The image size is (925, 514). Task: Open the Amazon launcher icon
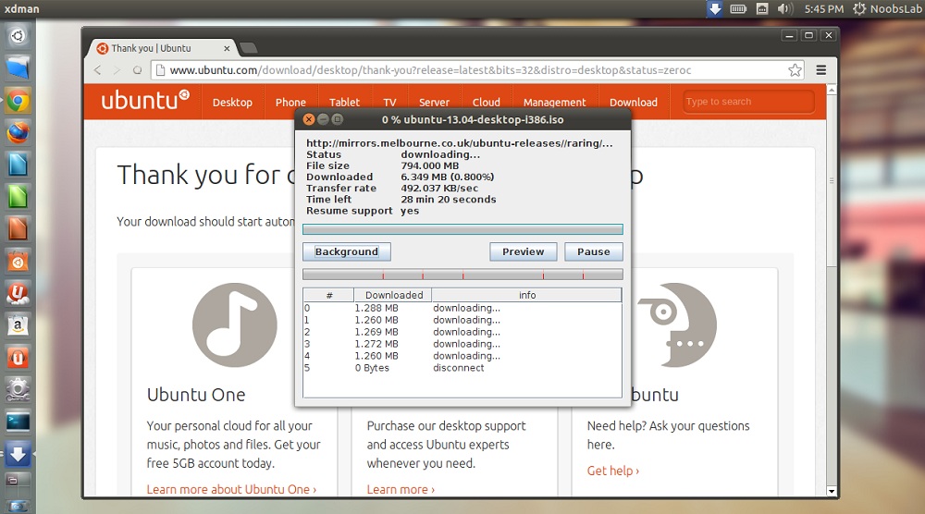pyautogui.click(x=18, y=325)
